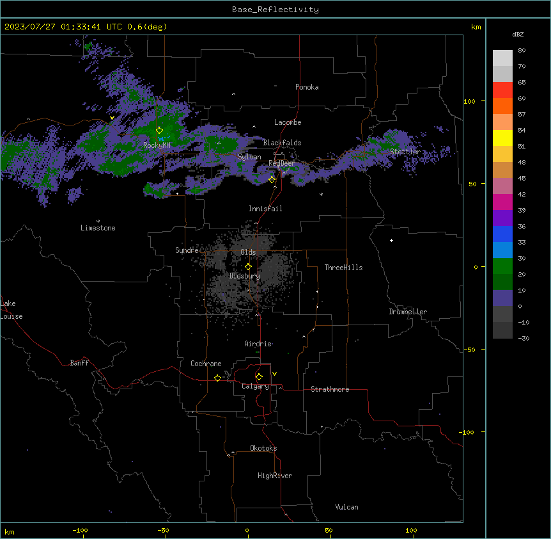Select the red 60–65 dBZ legend swatch
Image resolution: width=551 pixels, height=539 pixels.
pyautogui.click(x=502, y=90)
